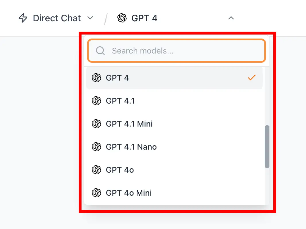Viewport: 306px width, 229px height.
Task: Click the model list scrollbar thumb
Action: [x=267, y=147]
